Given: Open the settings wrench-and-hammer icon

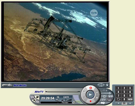Looking at the screenshot, I should point(34,100).
